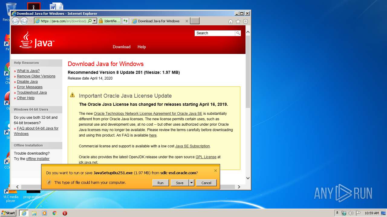Open the IE Tools gear icon
This screenshot has width=387, height=217.
pos(246,21)
